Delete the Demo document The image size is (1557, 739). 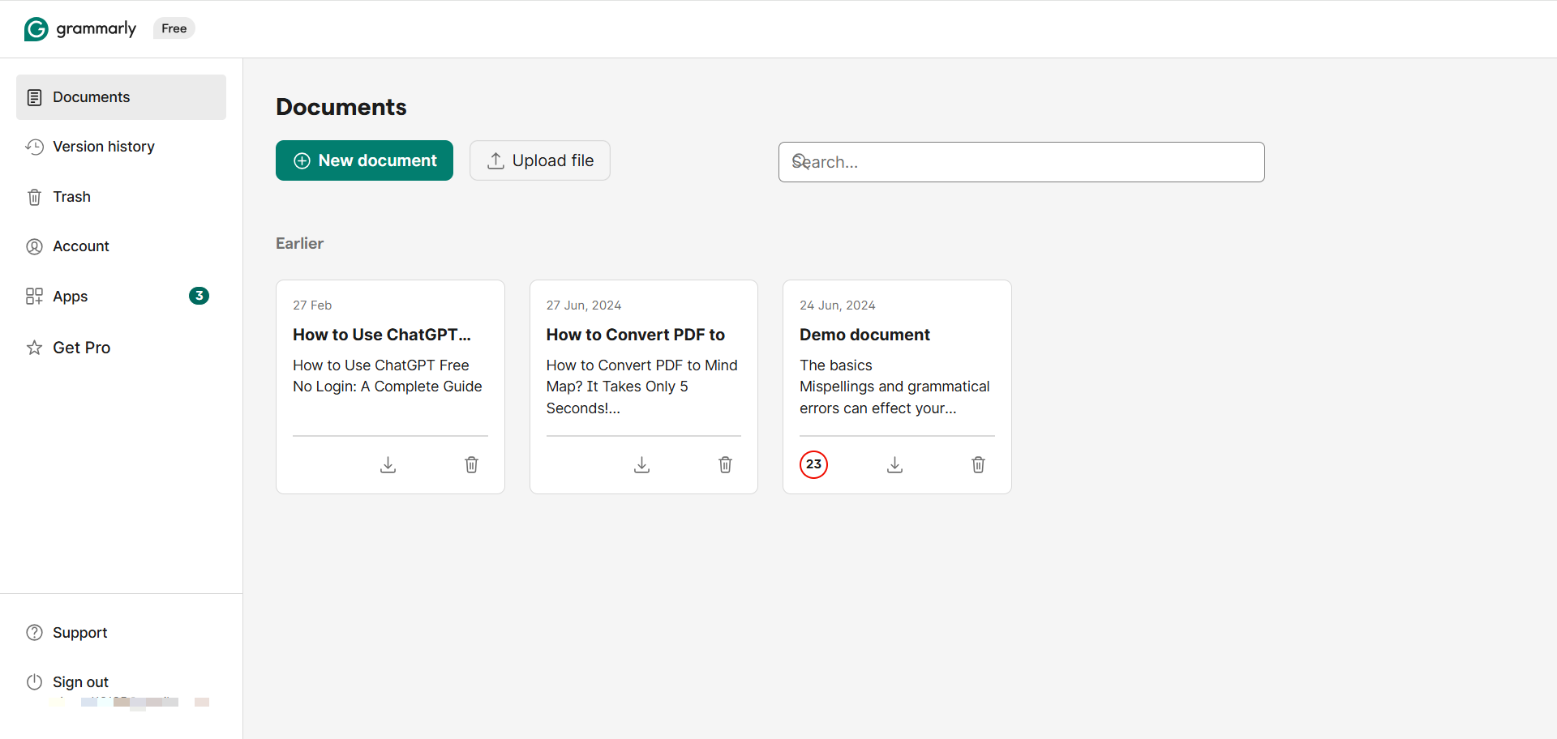[978, 464]
